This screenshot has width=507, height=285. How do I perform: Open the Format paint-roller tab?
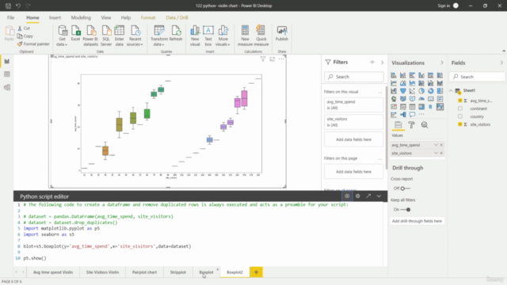(x=411, y=125)
